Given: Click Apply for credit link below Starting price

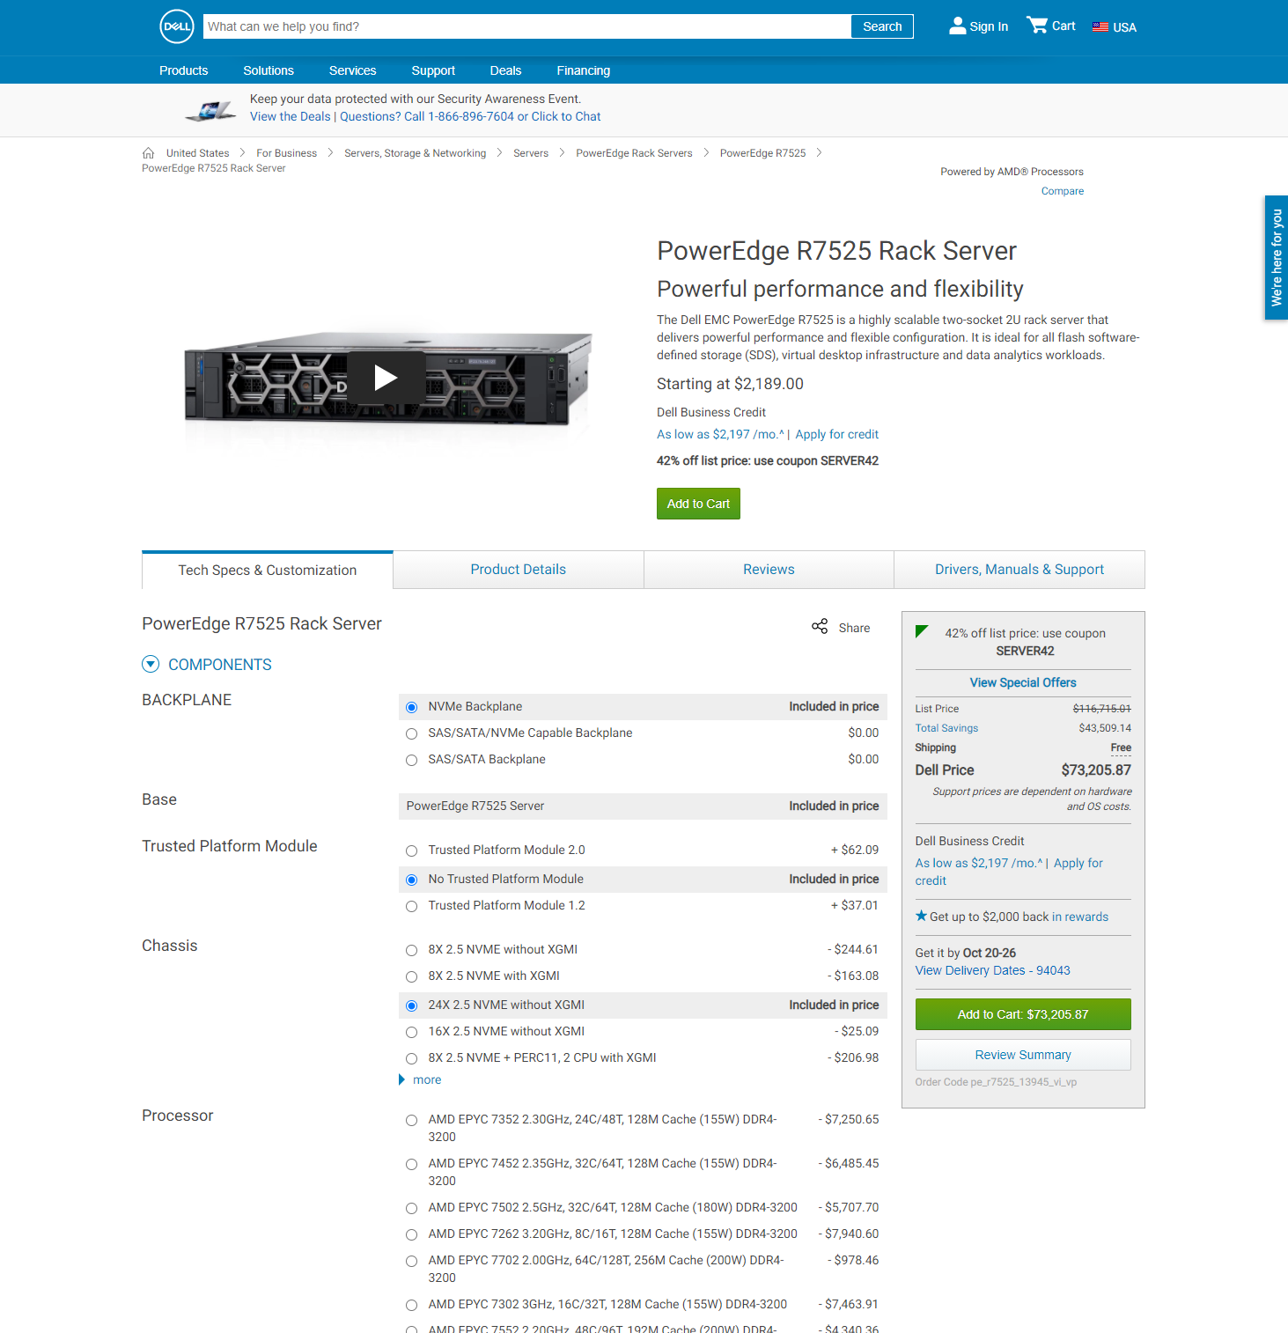Looking at the screenshot, I should (x=836, y=434).
